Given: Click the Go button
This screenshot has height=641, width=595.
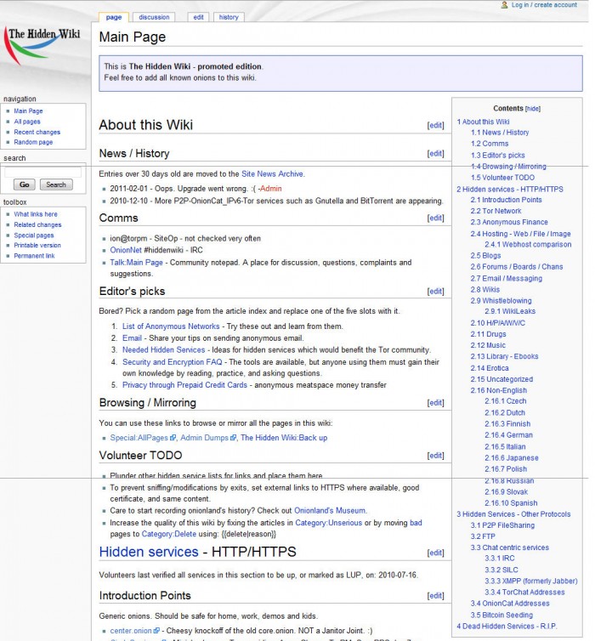Looking at the screenshot, I should pos(25,184).
